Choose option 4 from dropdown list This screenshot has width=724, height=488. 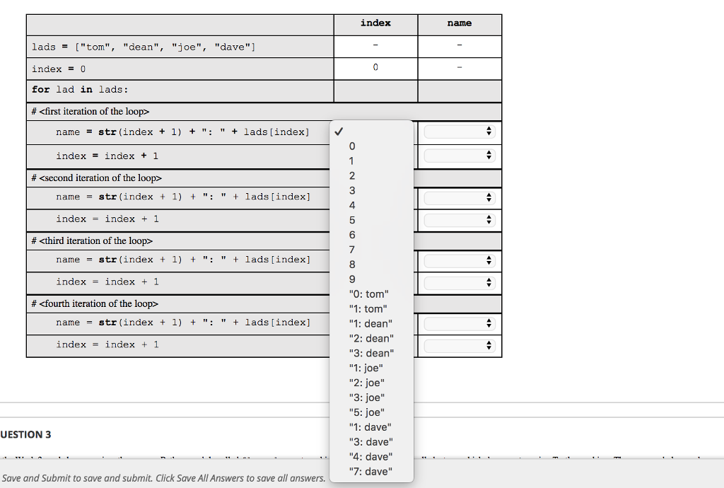coord(371,205)
